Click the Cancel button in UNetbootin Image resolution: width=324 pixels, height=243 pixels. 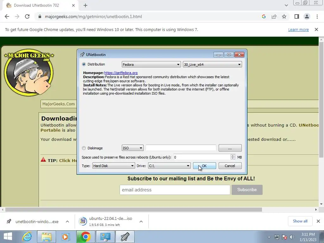(x=230, y=166)
